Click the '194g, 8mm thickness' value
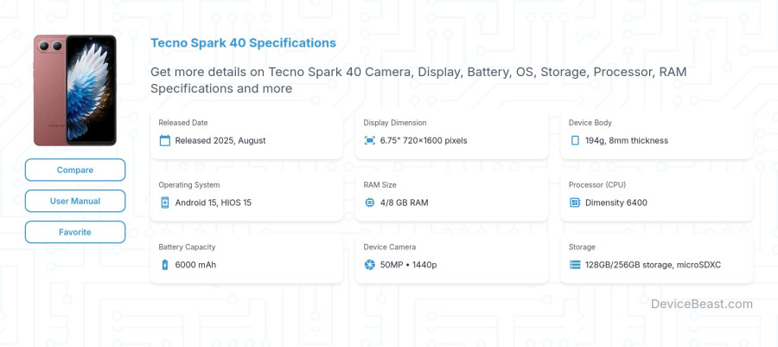 [x=627, y=140]
